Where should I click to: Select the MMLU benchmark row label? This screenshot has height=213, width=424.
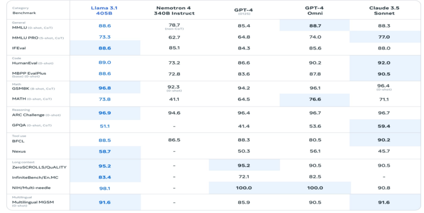(33, 28)
